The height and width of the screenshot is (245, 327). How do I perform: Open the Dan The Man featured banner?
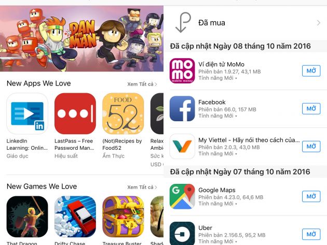point(82,39)
